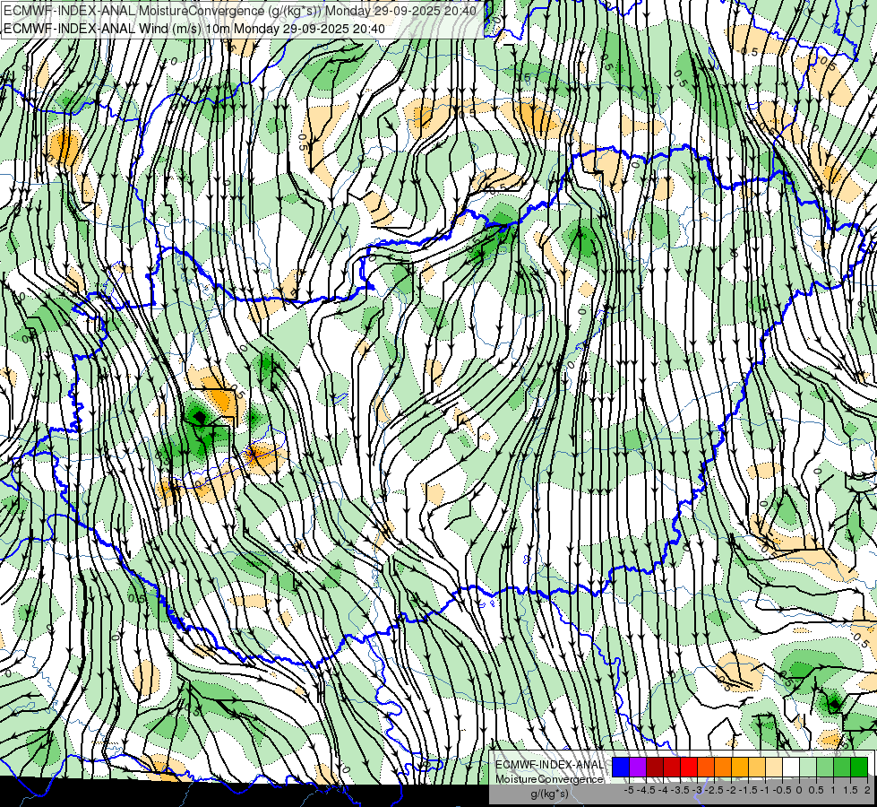Click the ECMWF-INDEX-ANAL legend label

point(550,765)
